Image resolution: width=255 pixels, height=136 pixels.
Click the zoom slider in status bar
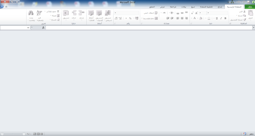13,134
